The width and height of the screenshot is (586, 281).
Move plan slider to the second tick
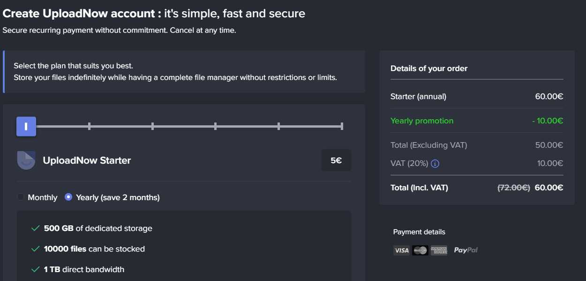coord(89,126)
